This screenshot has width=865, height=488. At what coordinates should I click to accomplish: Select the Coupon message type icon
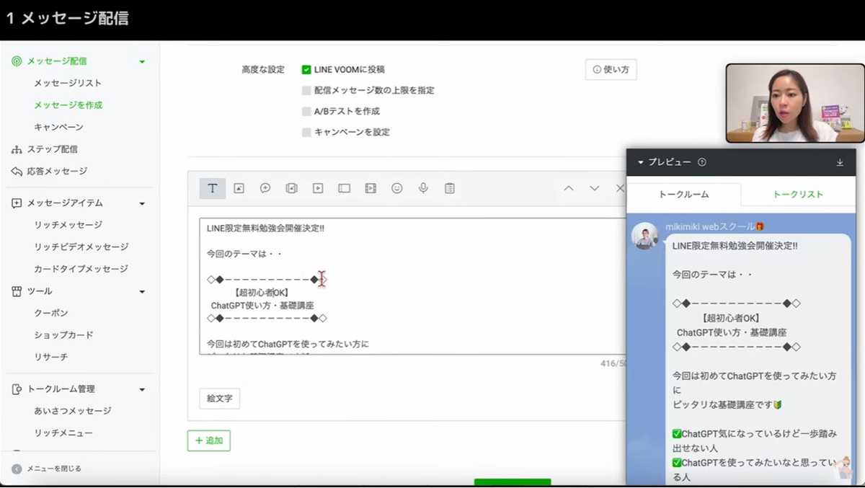coord(265,188)
